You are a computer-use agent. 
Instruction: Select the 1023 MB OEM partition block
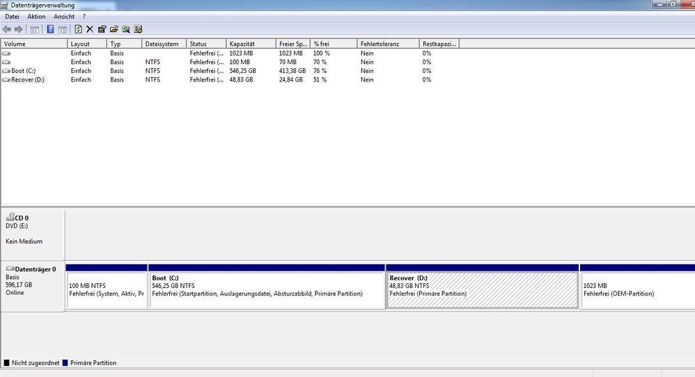[637, 289]
